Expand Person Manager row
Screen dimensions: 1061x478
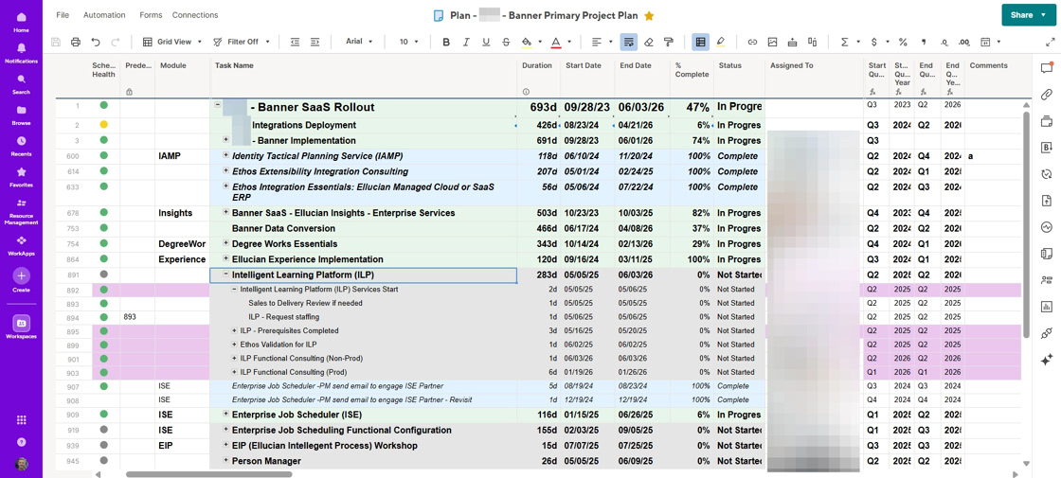click(226, 461)
